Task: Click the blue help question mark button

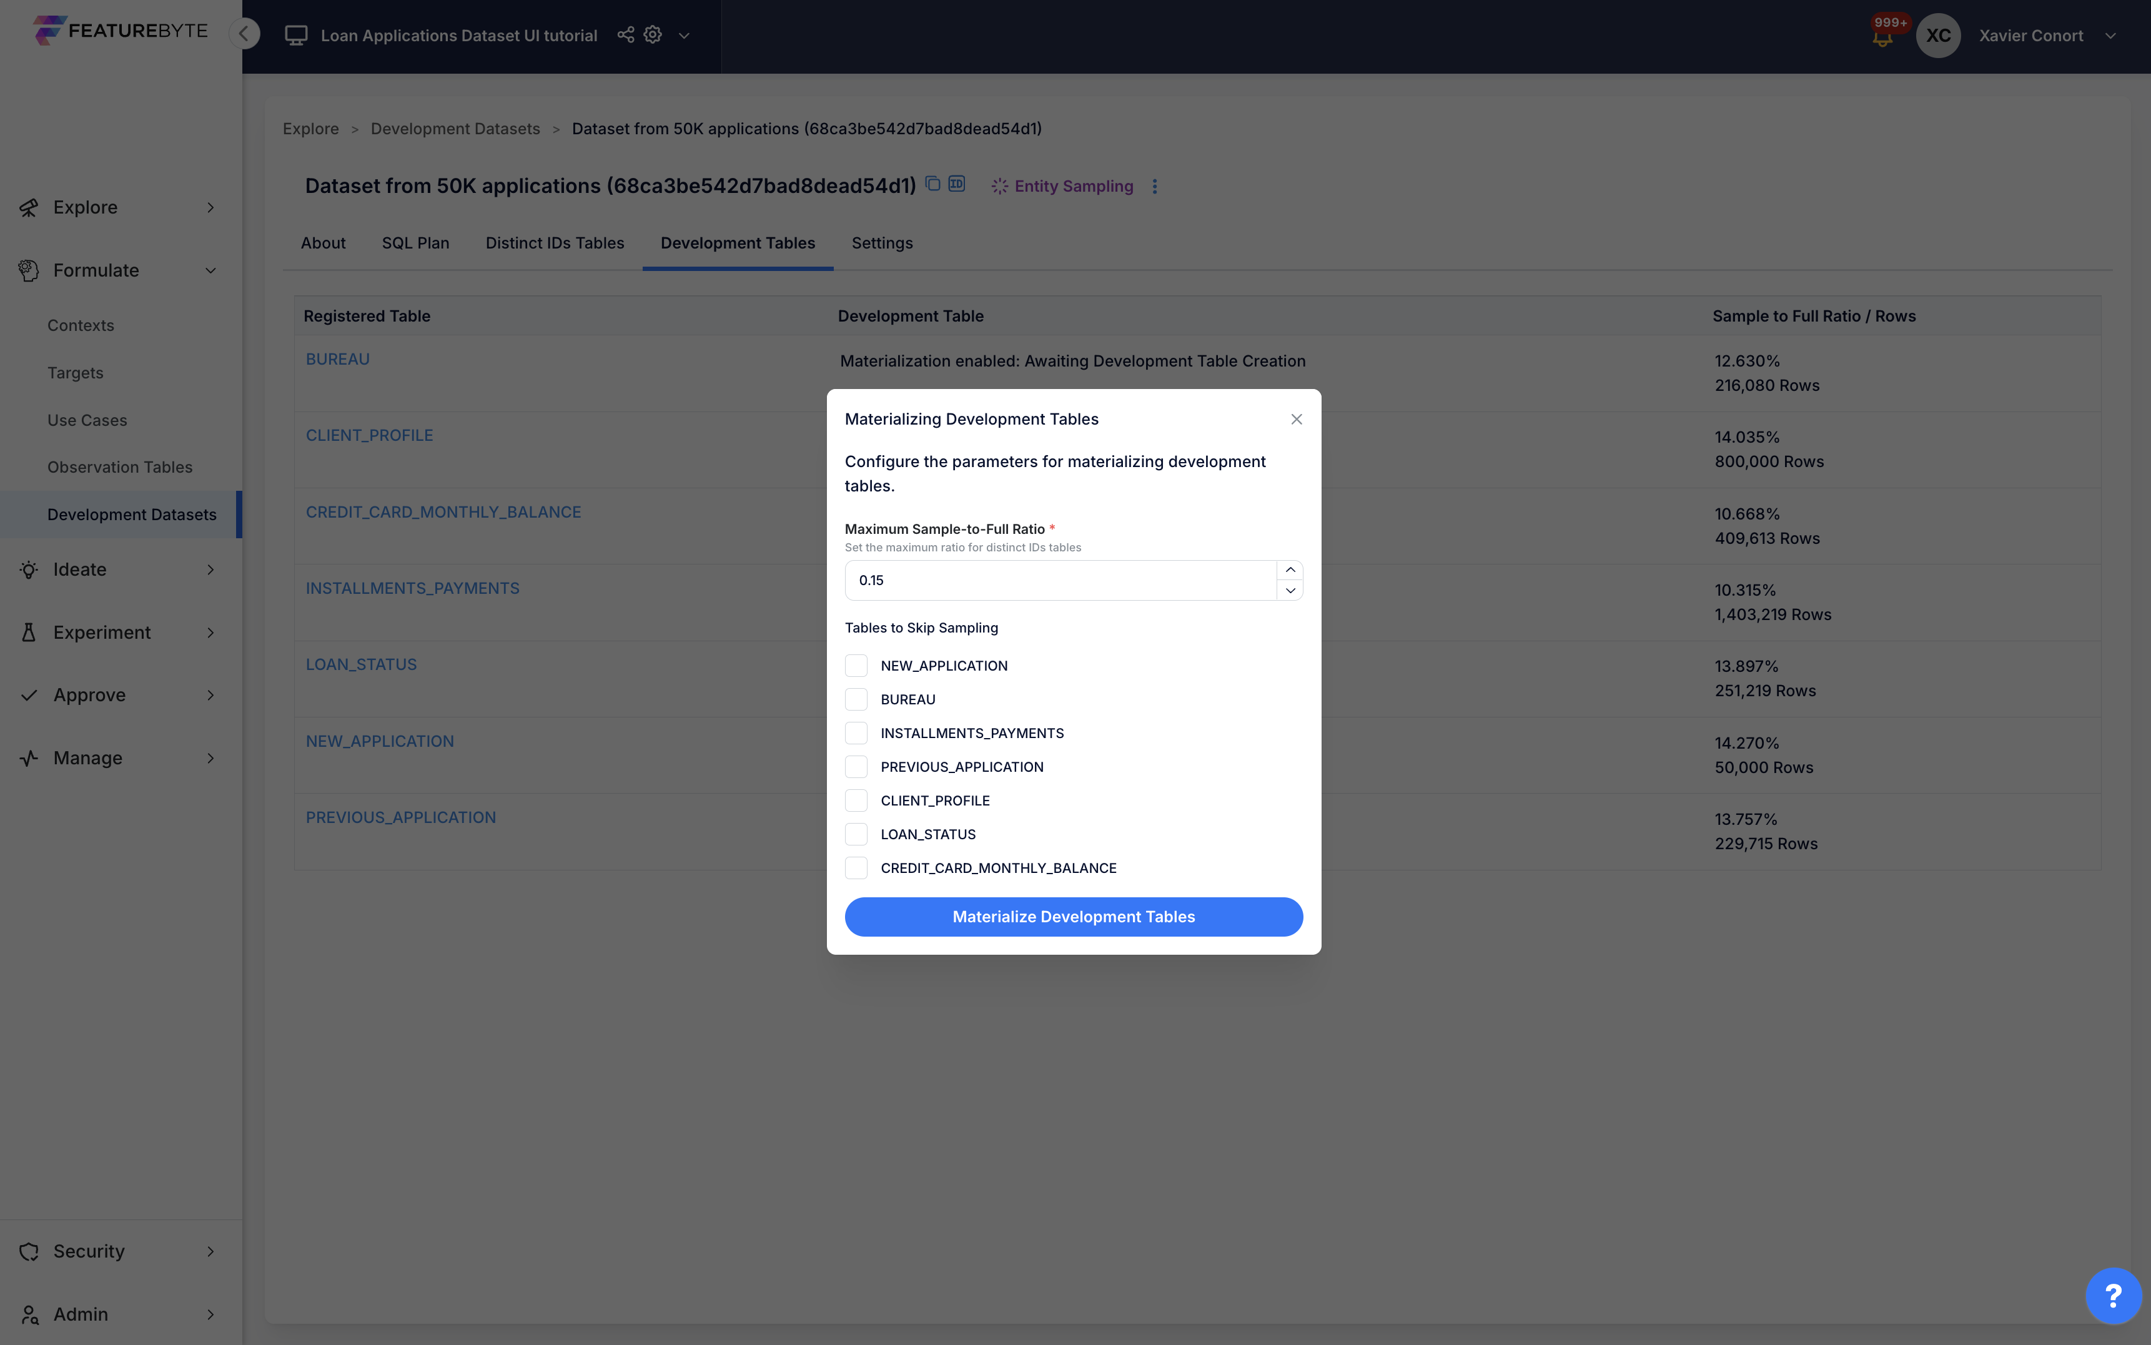Action: coord(2113,1295)
